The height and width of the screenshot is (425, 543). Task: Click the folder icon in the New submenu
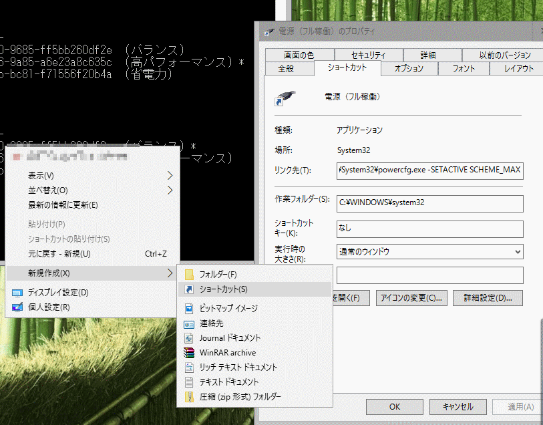[189, 275]
